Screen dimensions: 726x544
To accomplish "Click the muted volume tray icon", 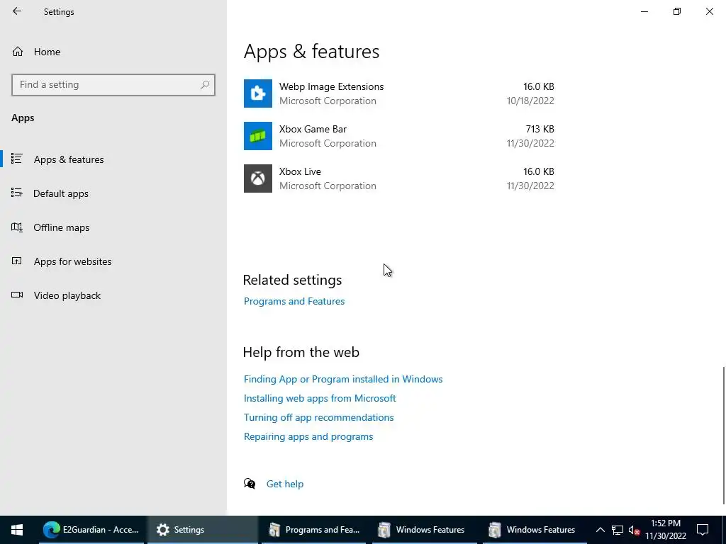I will pyautogui.click(x=634, y=530).
